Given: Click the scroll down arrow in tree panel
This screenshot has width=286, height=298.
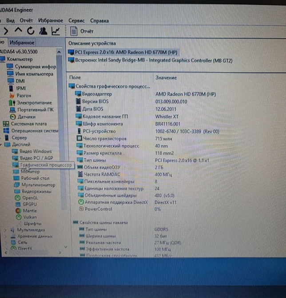Looking at the screenshot, I should (x=66, y=247).
